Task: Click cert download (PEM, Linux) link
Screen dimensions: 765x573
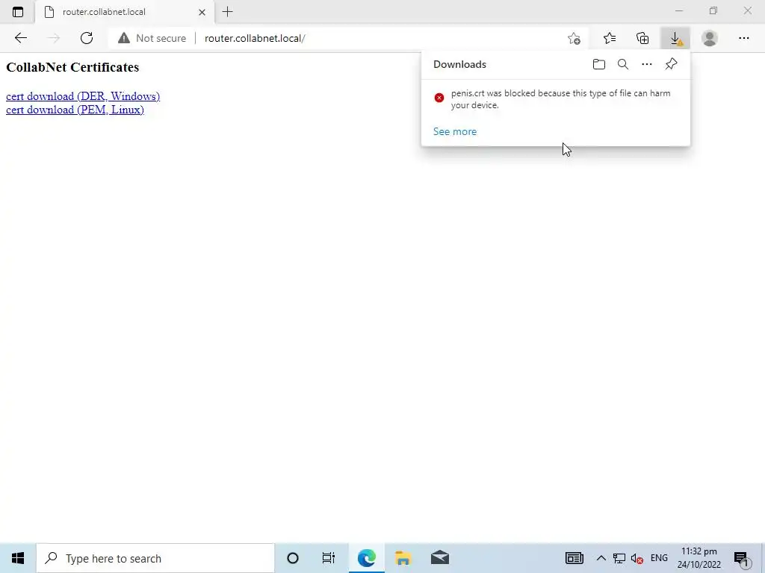Action: (x=75, y=110)
